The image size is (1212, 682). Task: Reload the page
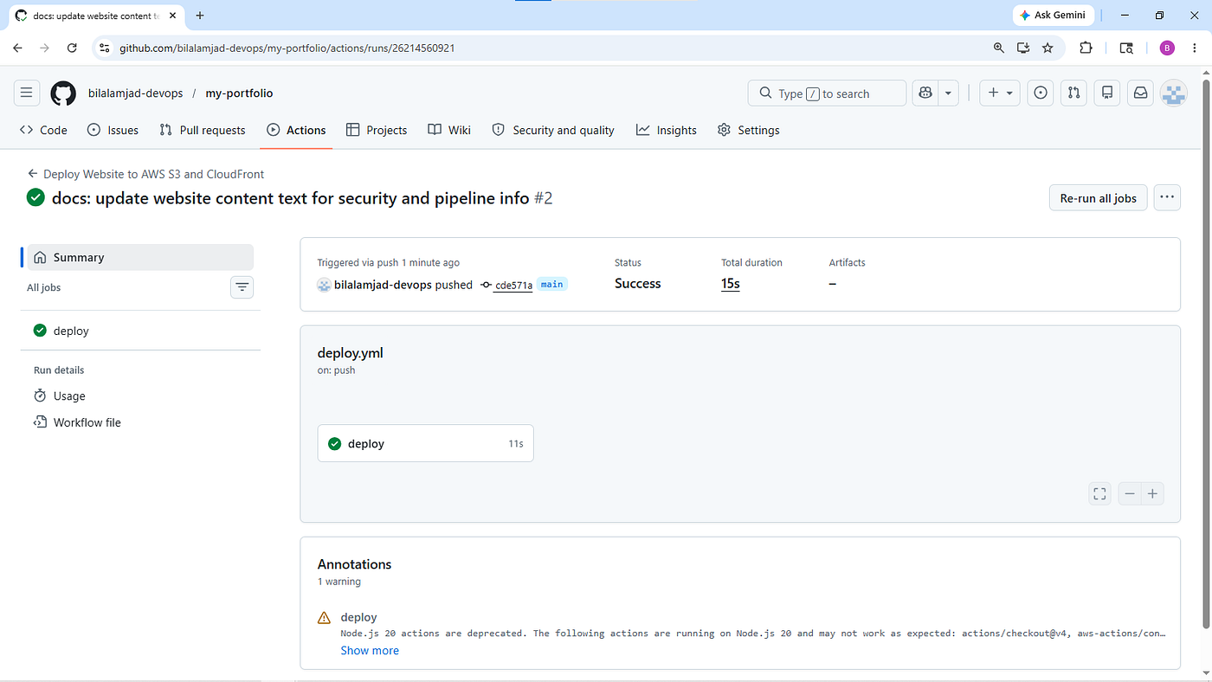72,48
